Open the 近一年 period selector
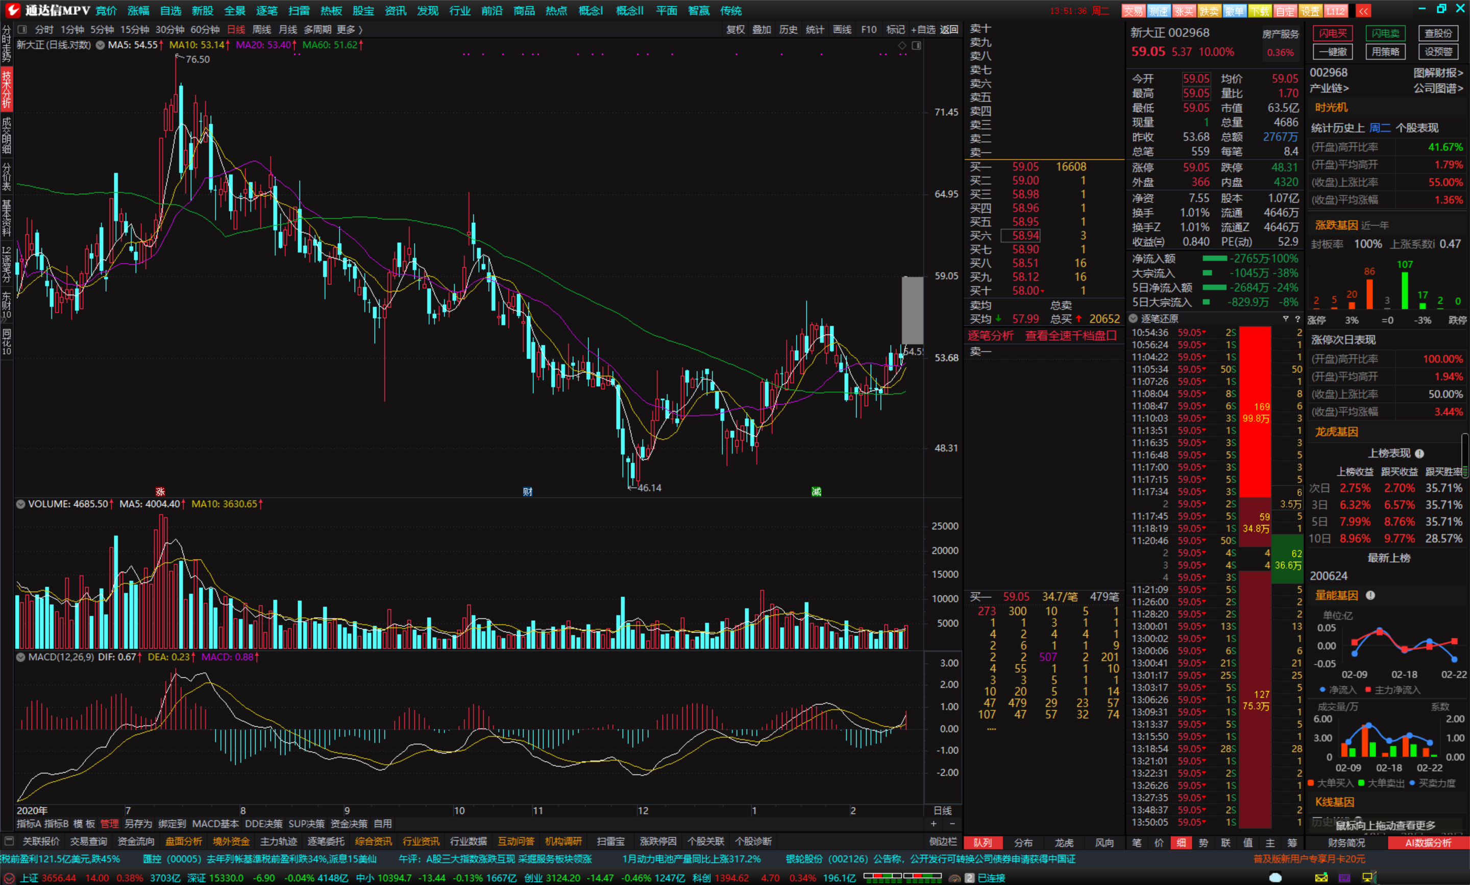Viewport: 1470px width, 885px height. 1375,225
